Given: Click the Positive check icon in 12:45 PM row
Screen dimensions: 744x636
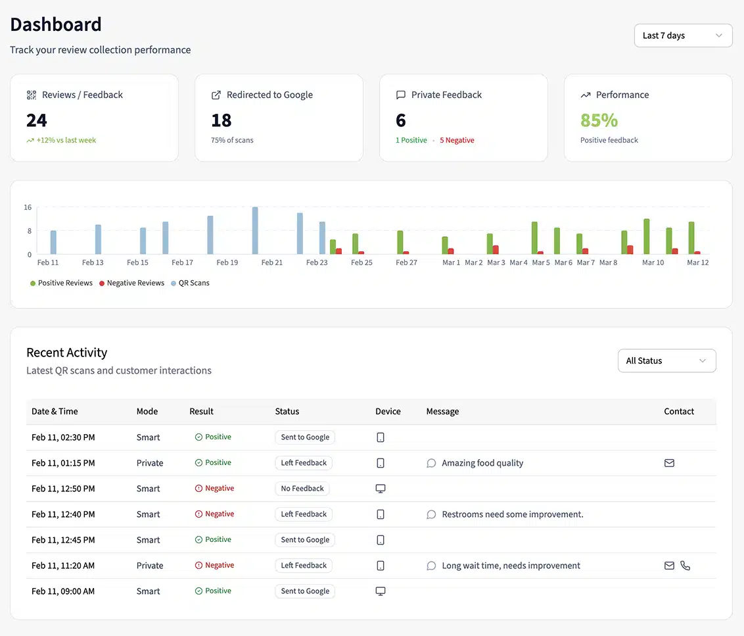Looking at the screenshot, I should tap(198, 539).
